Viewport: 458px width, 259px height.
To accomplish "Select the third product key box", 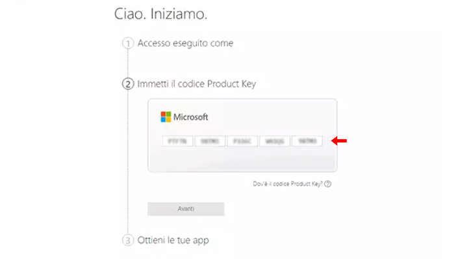I will pos(242,141).
